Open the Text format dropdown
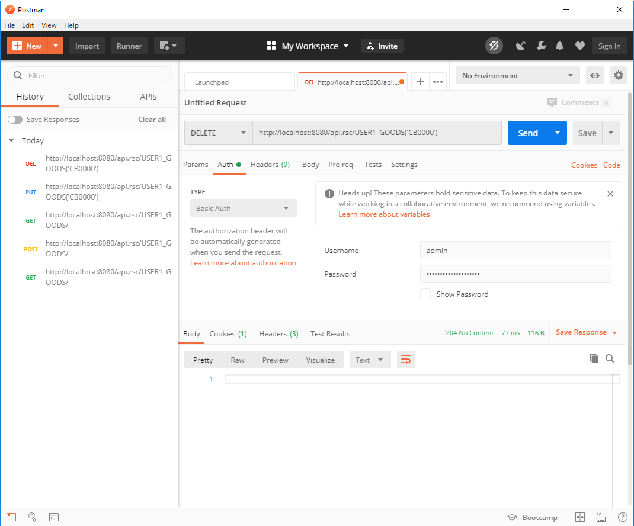Screen dimensions: 634x526 point(370,360)
